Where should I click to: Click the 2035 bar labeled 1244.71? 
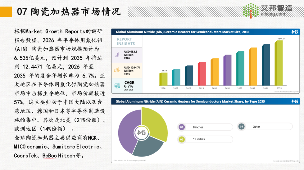(279, 63)
